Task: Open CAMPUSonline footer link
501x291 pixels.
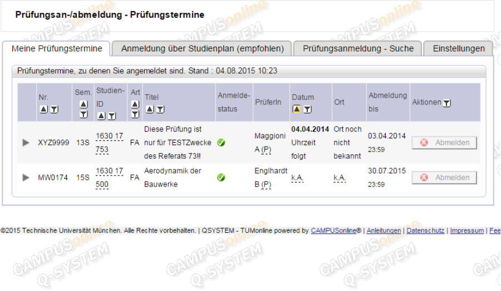Action: [x=333, y=230]
